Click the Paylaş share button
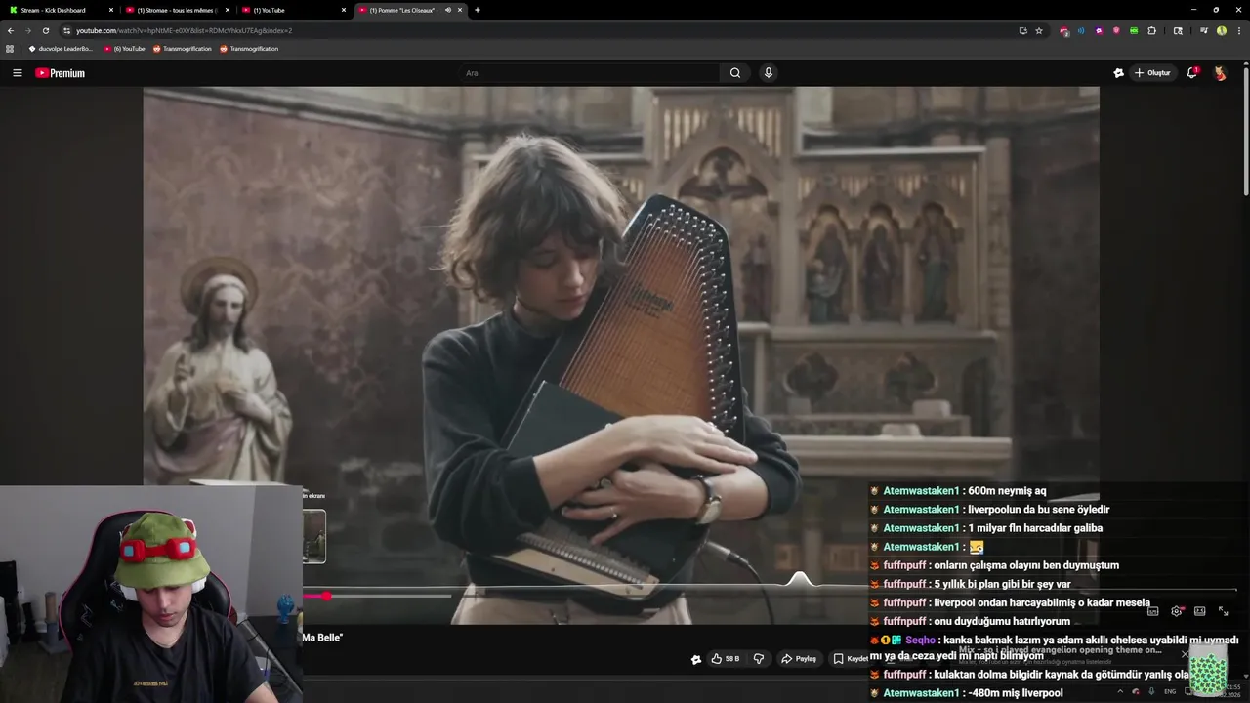 pos(799,659)
